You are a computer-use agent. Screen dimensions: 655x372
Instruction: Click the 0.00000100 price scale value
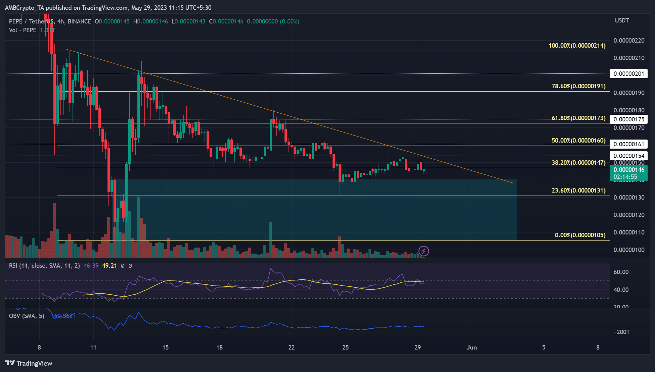[629, 250]
